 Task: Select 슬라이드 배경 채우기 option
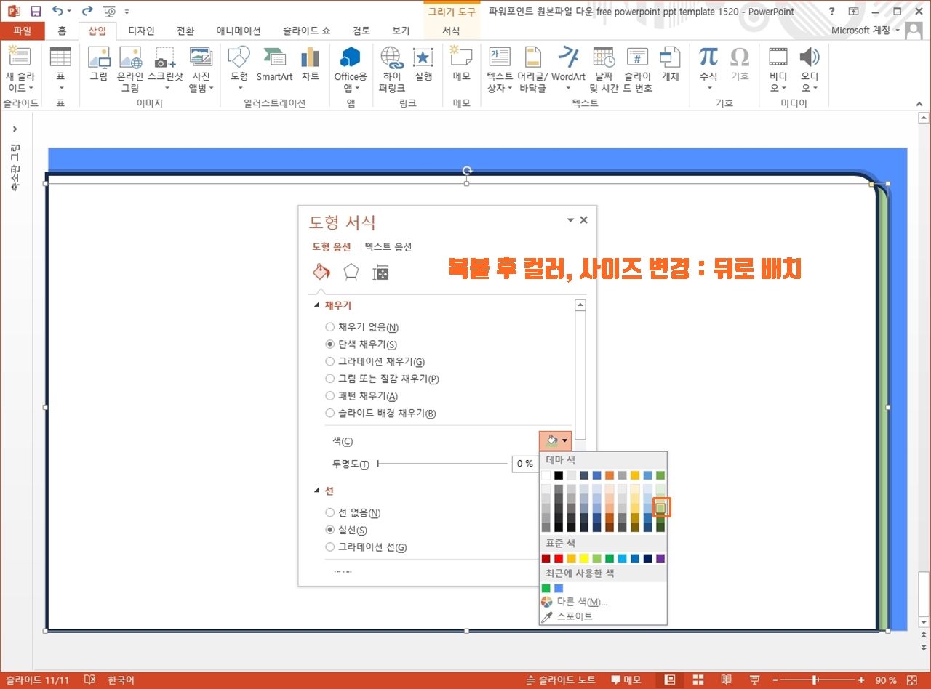pyautogui.click(x=380, y=414)
